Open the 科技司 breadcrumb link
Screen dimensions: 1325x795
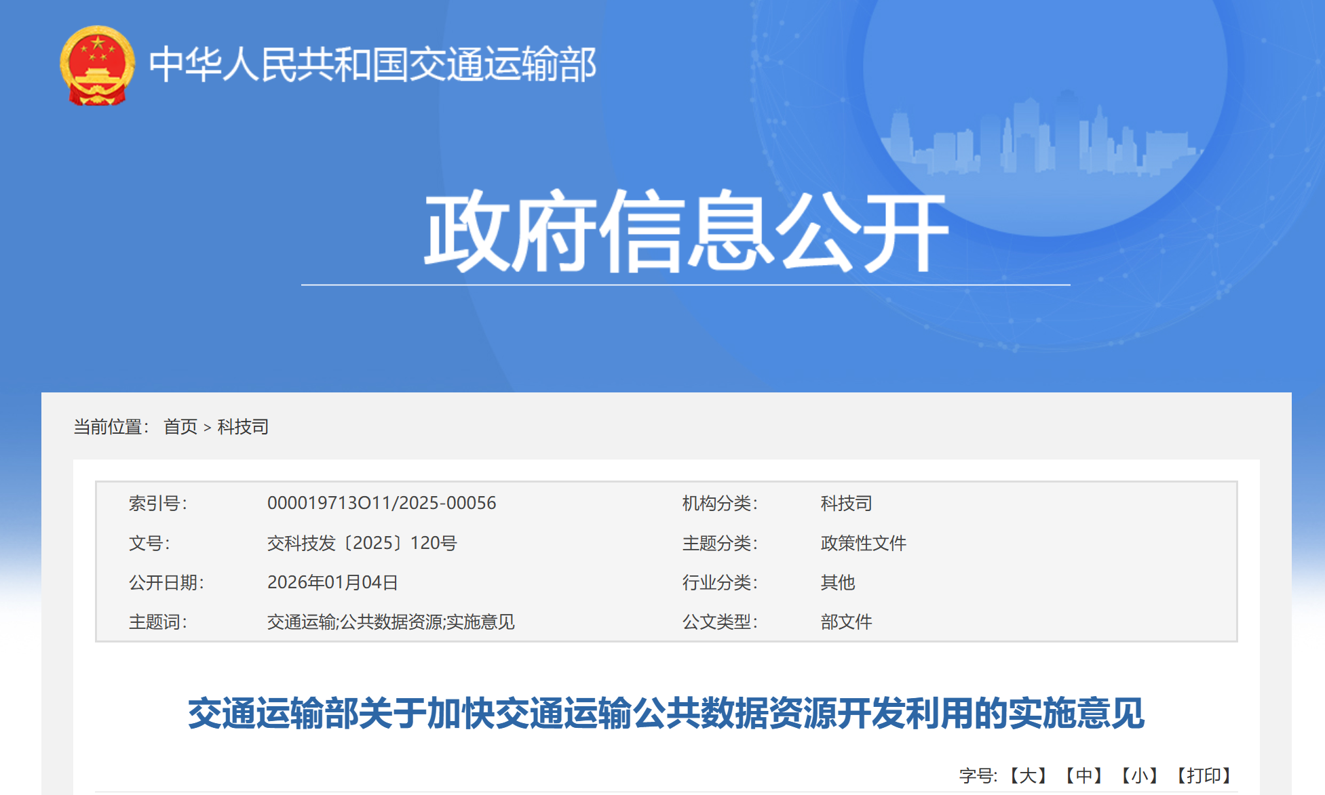click(x=243, y=427)
